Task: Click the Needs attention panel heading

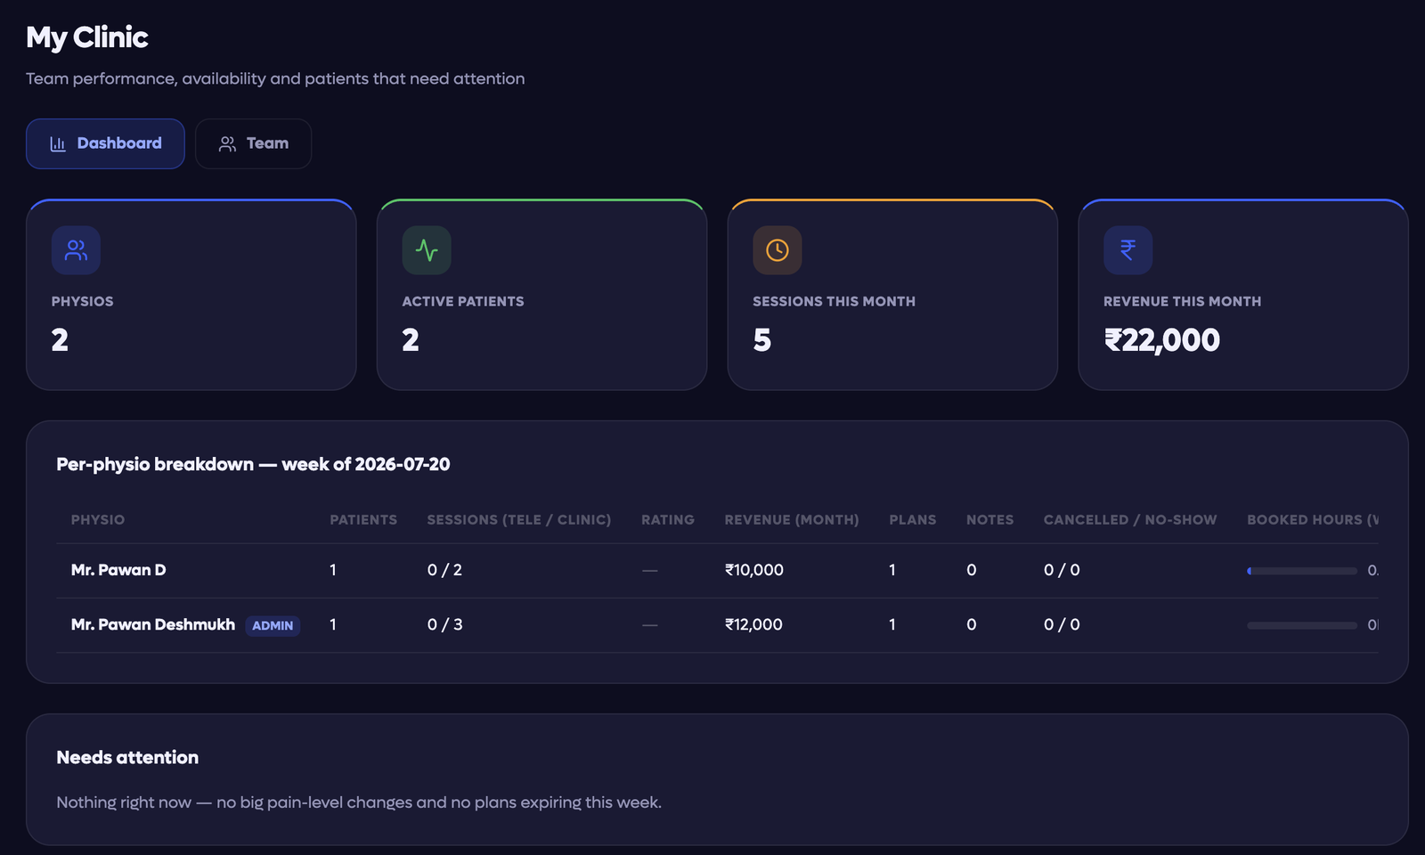Action: point(127,757)
